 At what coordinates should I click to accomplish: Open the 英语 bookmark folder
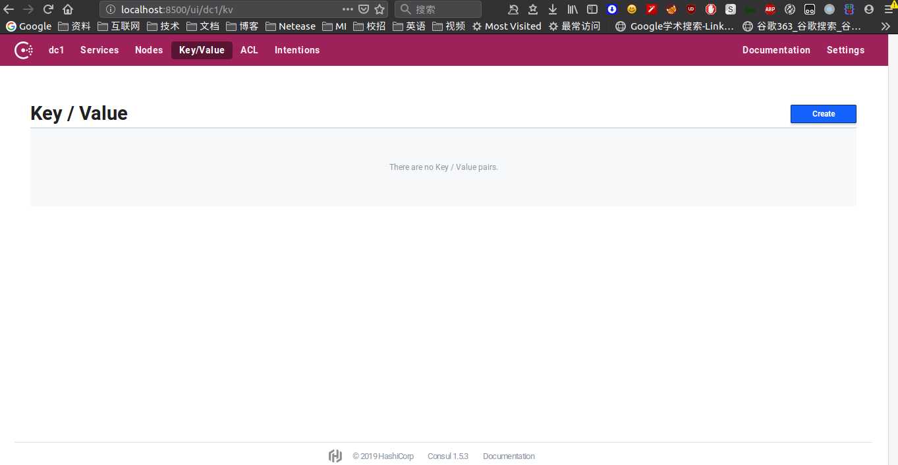pos(409,26)
